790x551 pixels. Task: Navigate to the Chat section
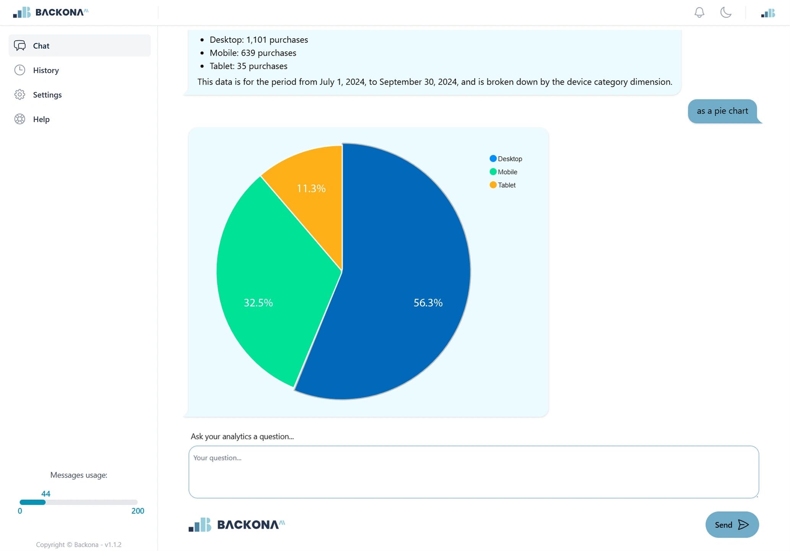point(41,45)
